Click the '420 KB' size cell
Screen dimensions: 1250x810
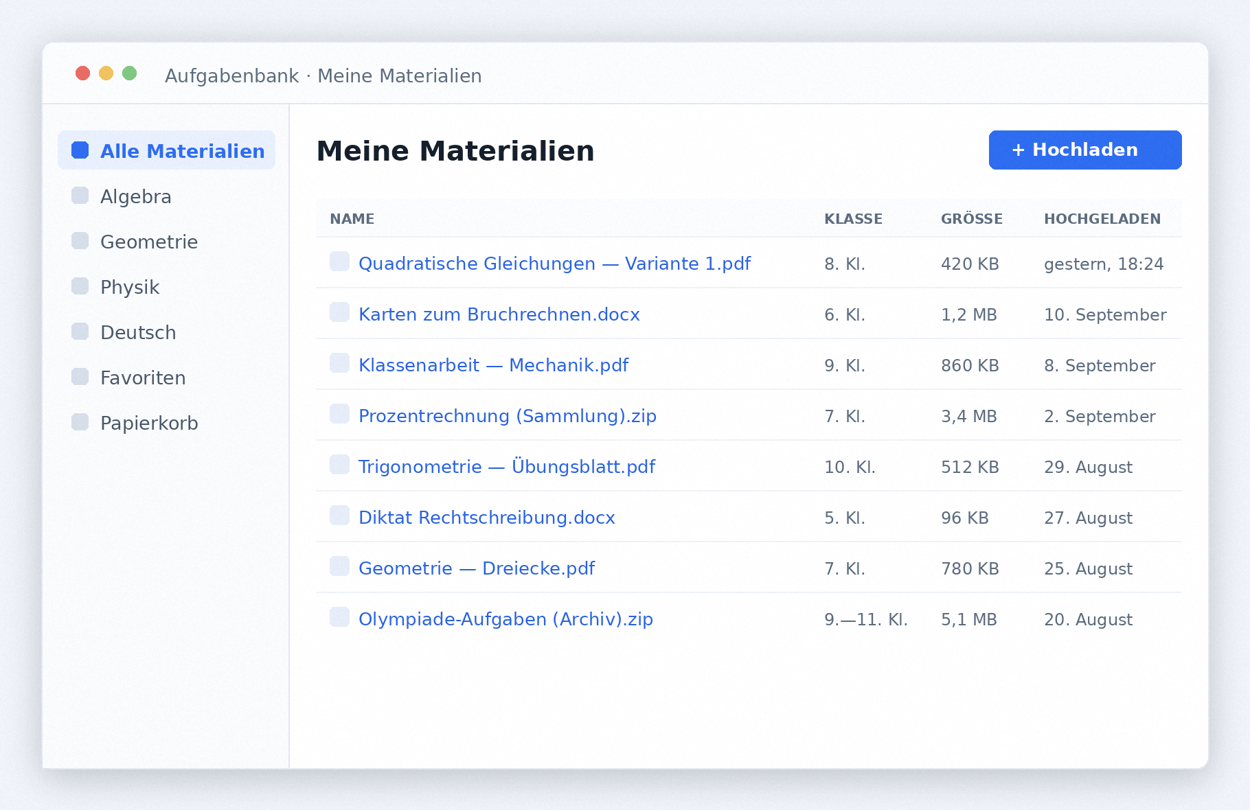pos(970,264)
